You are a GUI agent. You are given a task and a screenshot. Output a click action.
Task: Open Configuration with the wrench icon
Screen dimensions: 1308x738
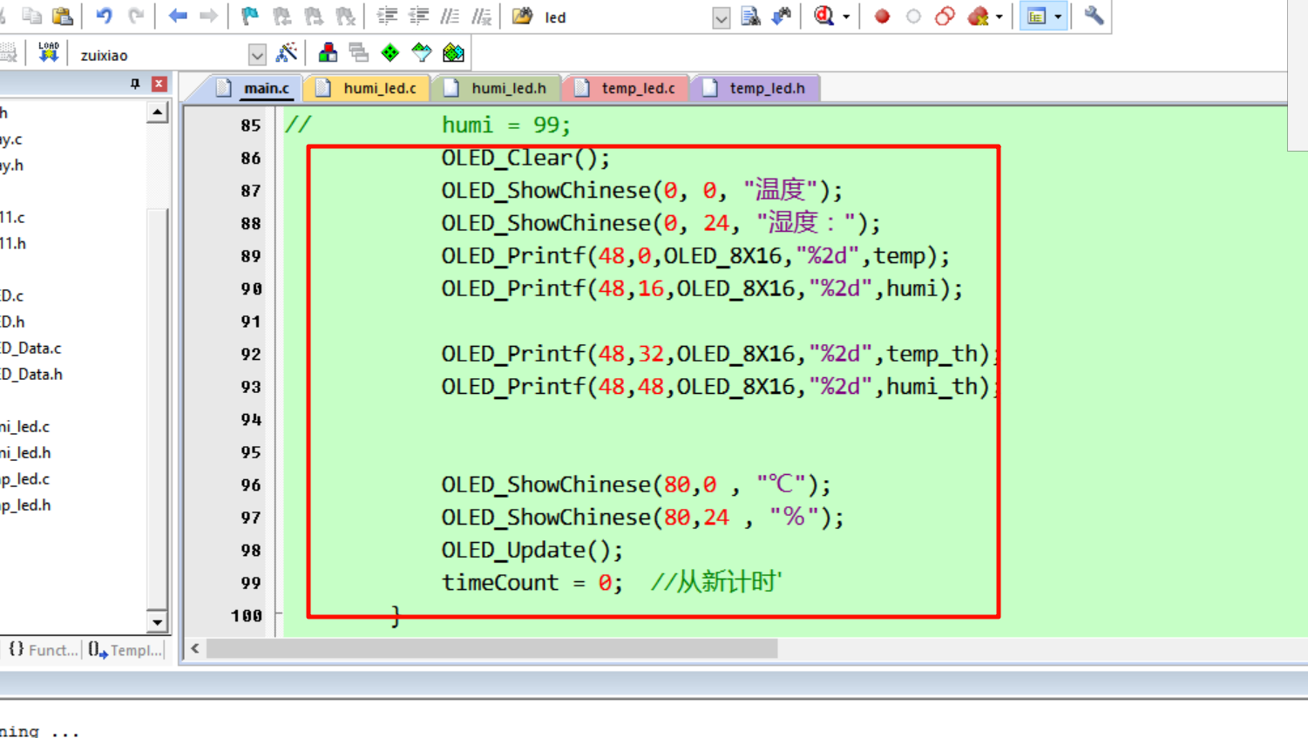point(1094,16)
